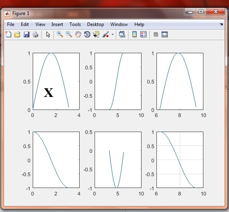The image size is (229, 212).
Task: Show Plot Tools and dock figure
Action: point(165,34)
